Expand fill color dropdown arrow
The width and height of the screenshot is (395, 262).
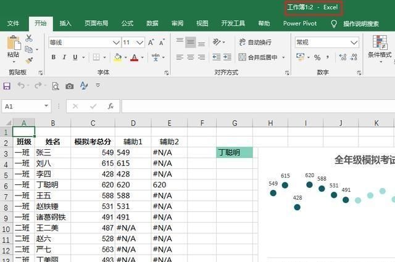pos(126,57)
